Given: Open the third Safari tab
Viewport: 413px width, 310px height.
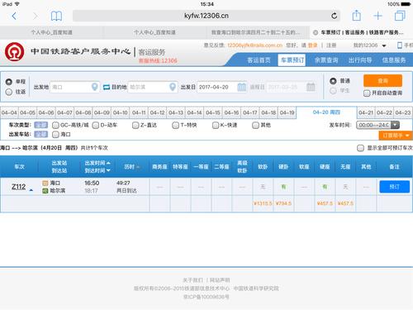Looking at the screenshot, I should coord(258,32).
